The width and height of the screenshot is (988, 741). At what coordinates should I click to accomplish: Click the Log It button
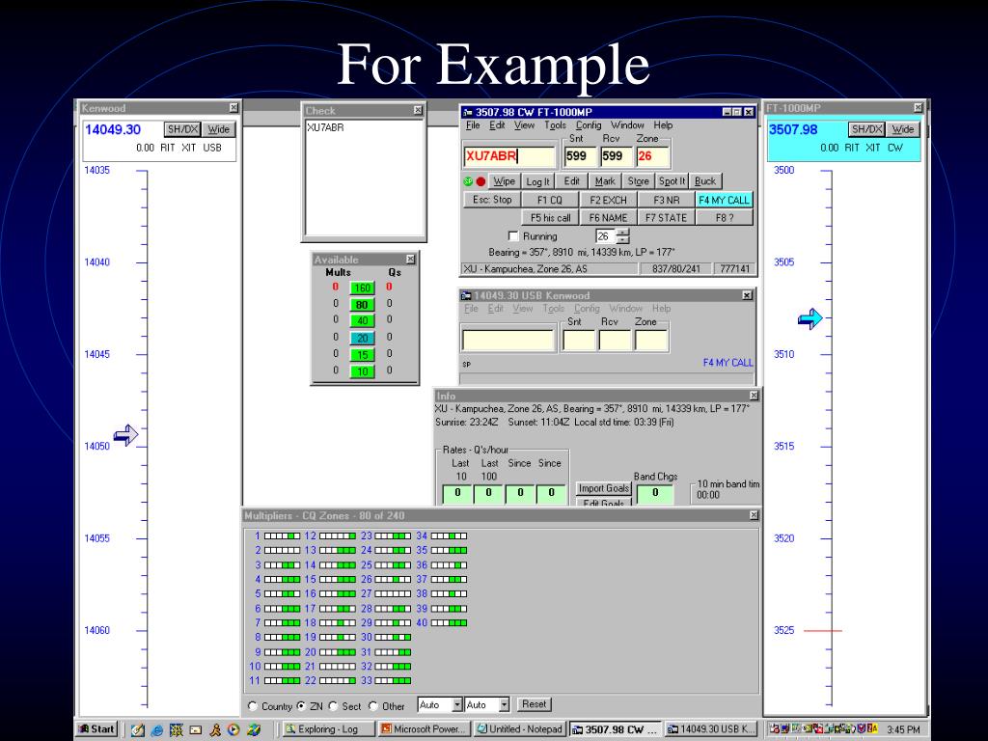pos(537,181)
